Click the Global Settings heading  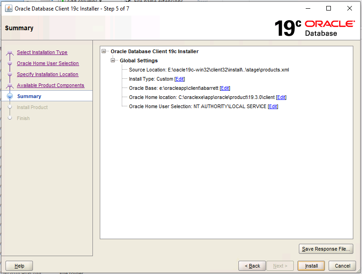coord(139,60)
